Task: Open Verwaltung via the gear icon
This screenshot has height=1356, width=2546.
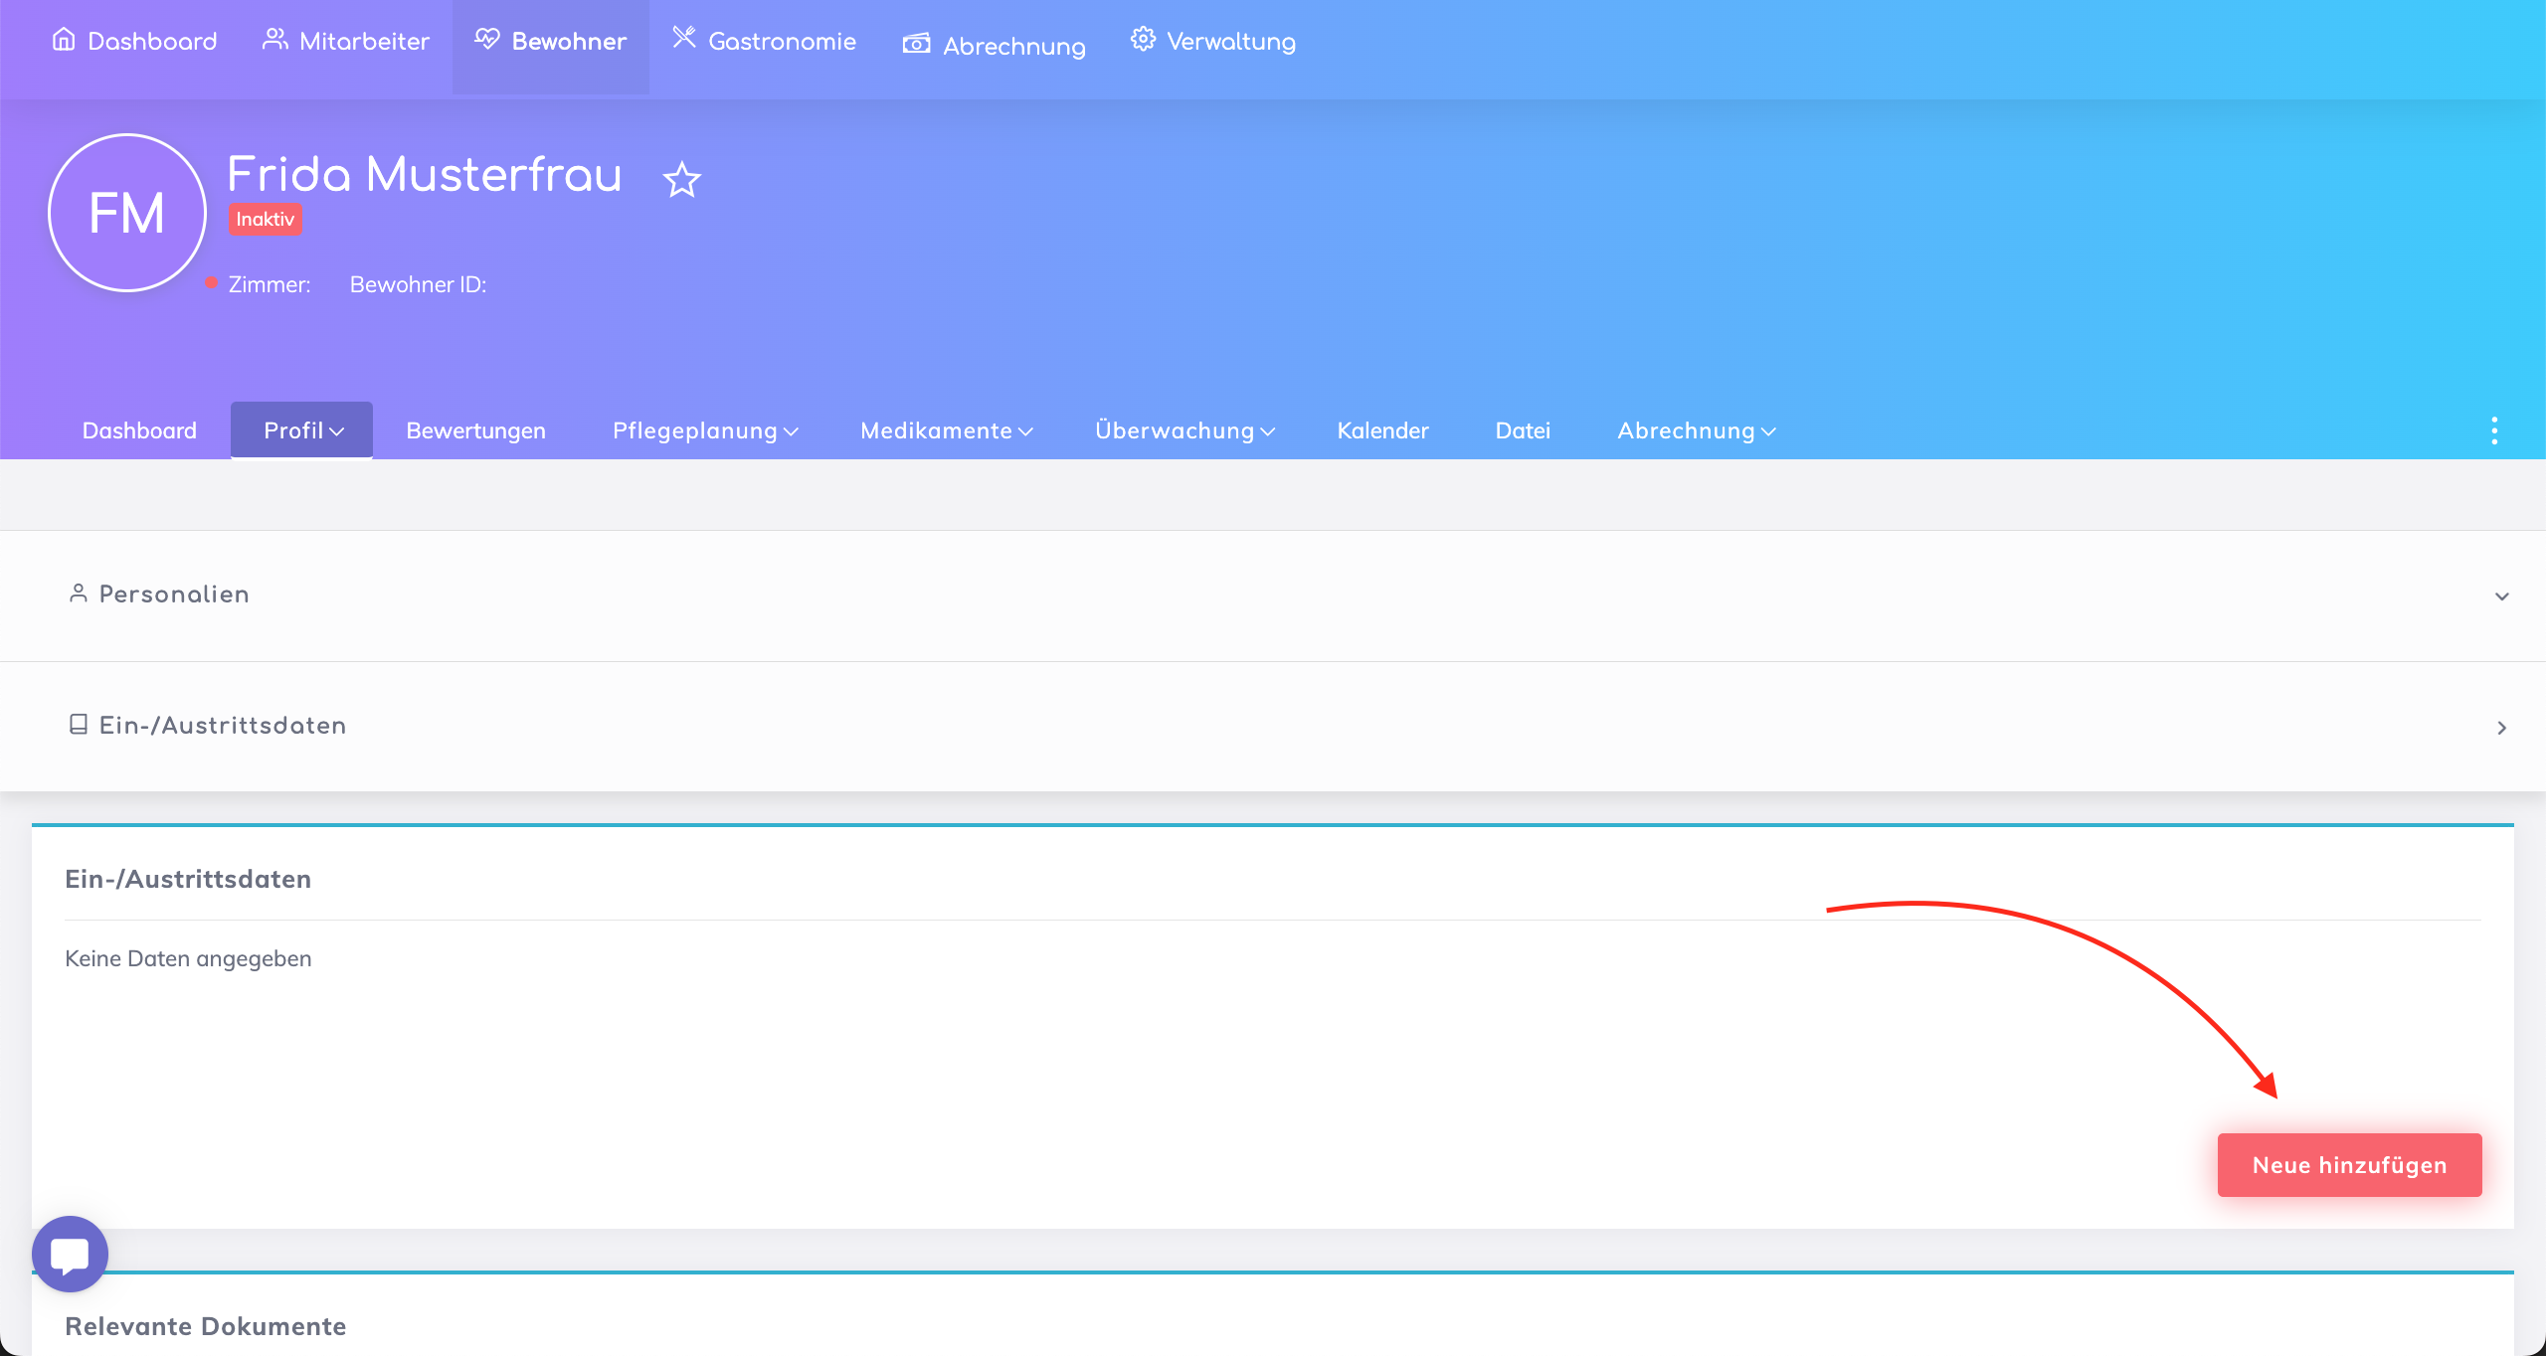Action: (x=1143, y=40)
